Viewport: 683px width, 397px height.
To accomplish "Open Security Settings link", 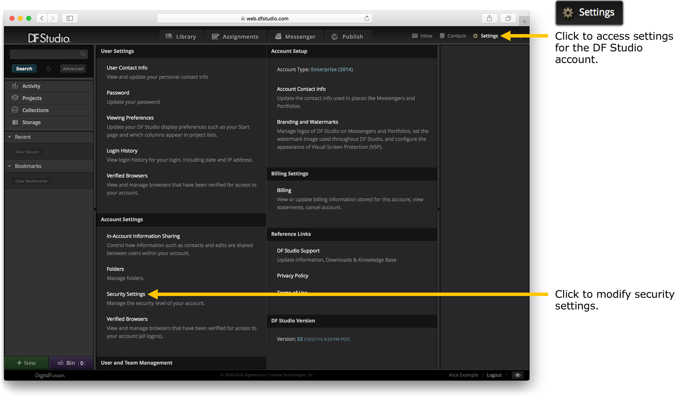I will coord(126,294).
